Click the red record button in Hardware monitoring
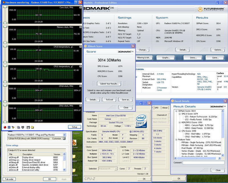The height and width of the screenshot is (183, 228). (5, 127)
